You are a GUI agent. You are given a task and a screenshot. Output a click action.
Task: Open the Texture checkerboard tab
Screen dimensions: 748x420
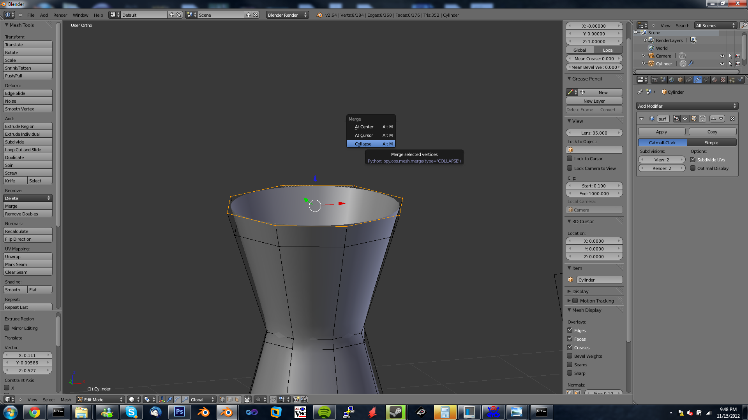point(723,80)
